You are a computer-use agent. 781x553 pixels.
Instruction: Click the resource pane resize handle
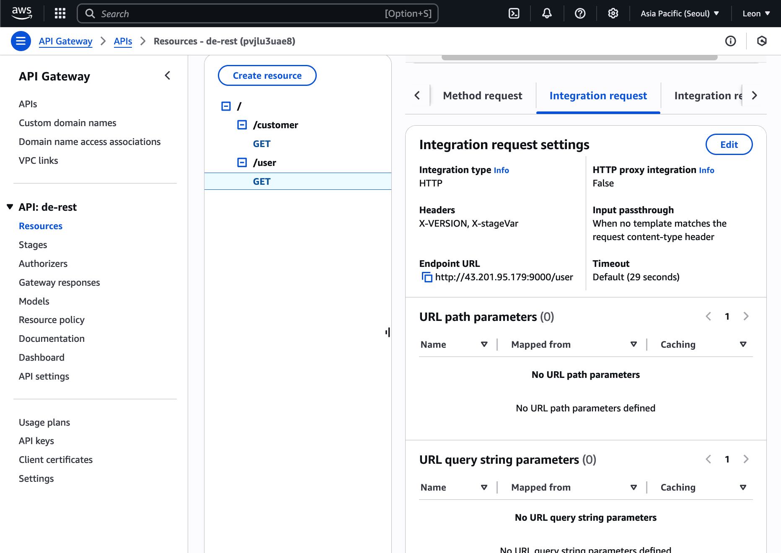388,332
